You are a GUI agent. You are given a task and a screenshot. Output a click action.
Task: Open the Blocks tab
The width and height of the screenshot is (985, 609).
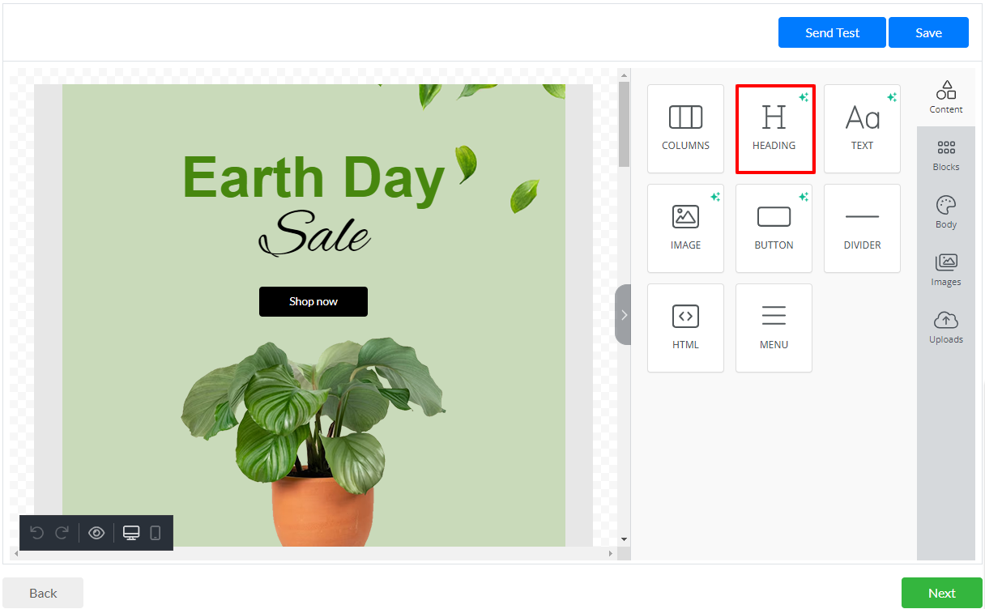pyautogui.click(x=945, y=155)
